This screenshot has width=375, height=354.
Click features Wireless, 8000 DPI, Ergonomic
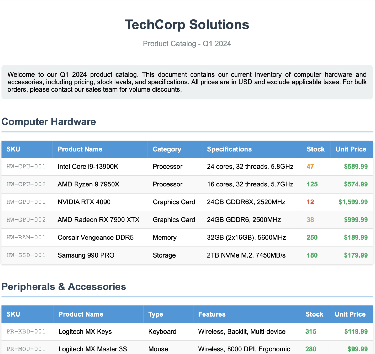pyautogui.click(x=244, y=349)
